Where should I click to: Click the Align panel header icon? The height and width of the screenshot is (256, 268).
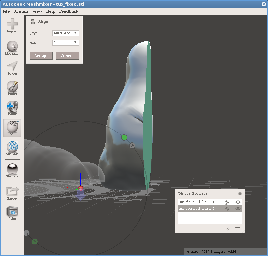[32, 22]
